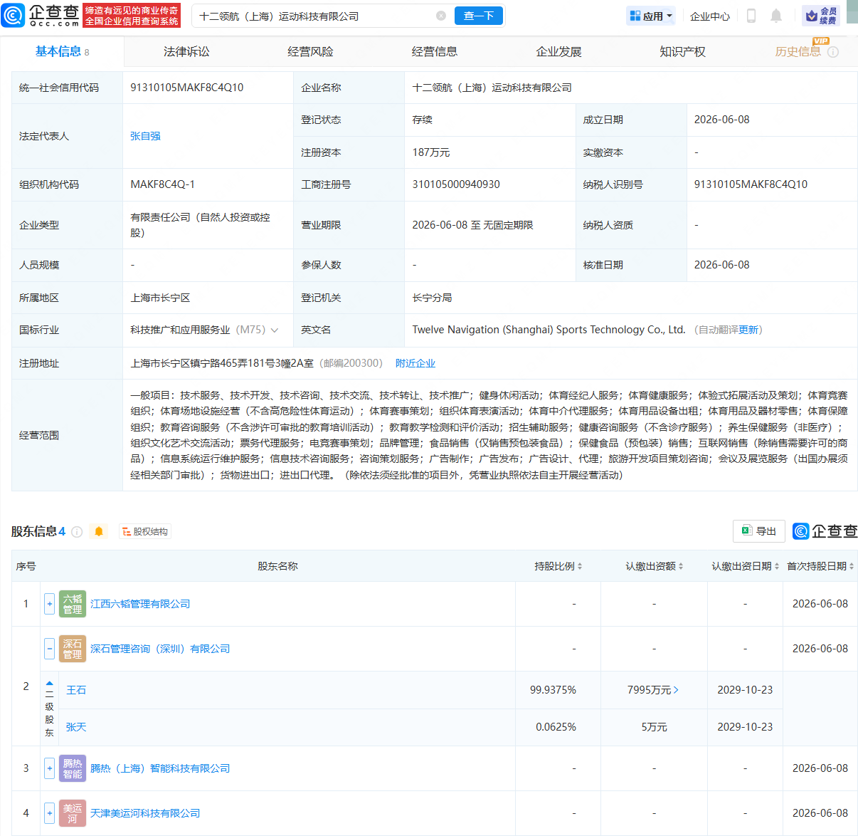The height and width of the screenshot is (836, 858).
Task: Expand 腾热（上海）智能科技有限公司 shareholder row
Action: (x=49, y=768)
